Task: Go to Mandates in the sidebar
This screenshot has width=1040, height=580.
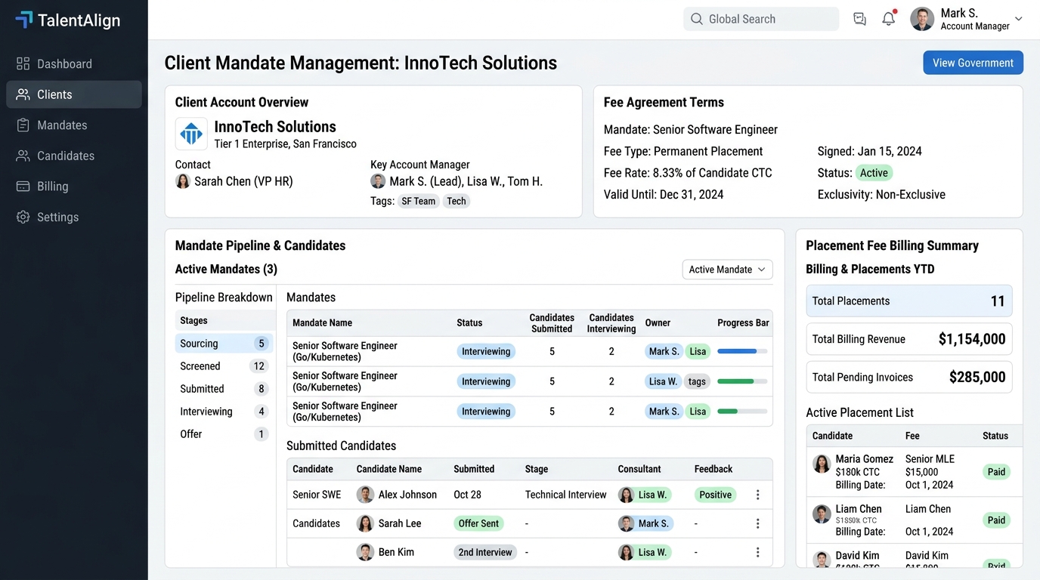Action: [x=74, y=125]
